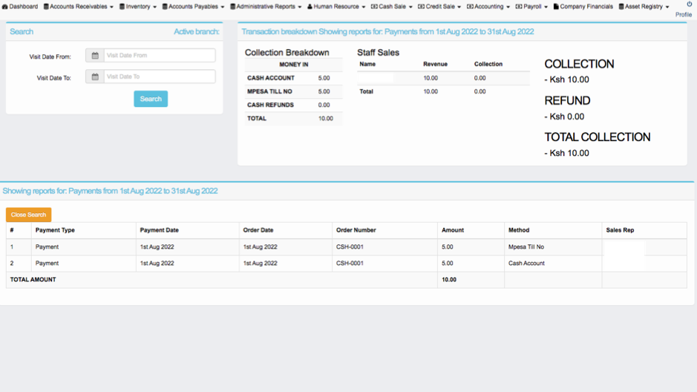Click TOTAL AMOUNT row label

(x=33, y=280)
